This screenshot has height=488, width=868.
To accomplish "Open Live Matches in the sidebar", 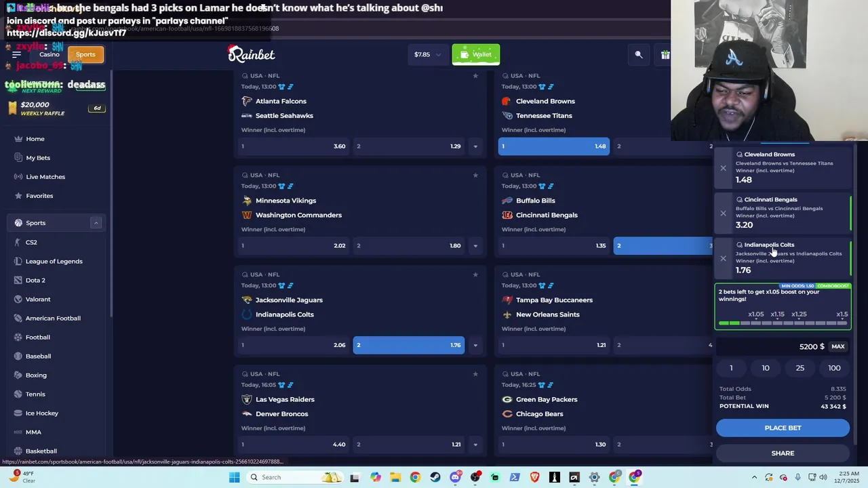I will pos(45,177).
